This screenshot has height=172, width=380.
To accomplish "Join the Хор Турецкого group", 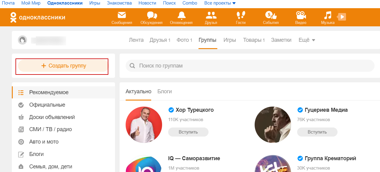I will pyautogui.click(x=188, y=132).
